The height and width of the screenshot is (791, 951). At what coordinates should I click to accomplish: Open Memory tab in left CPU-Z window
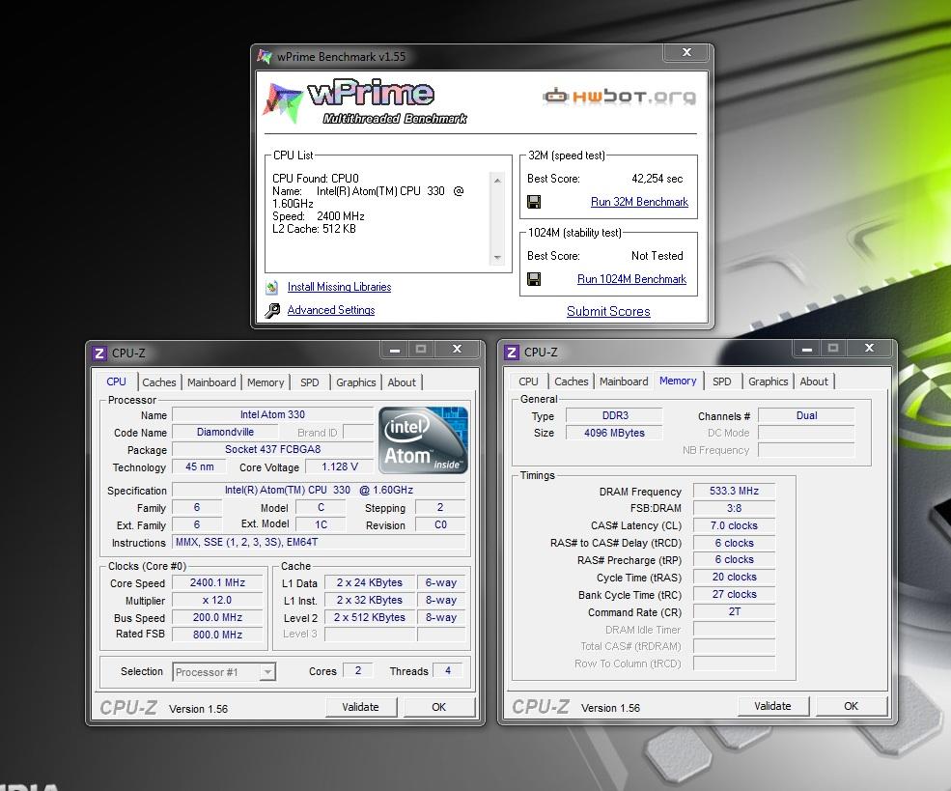[x=266, y=382]
